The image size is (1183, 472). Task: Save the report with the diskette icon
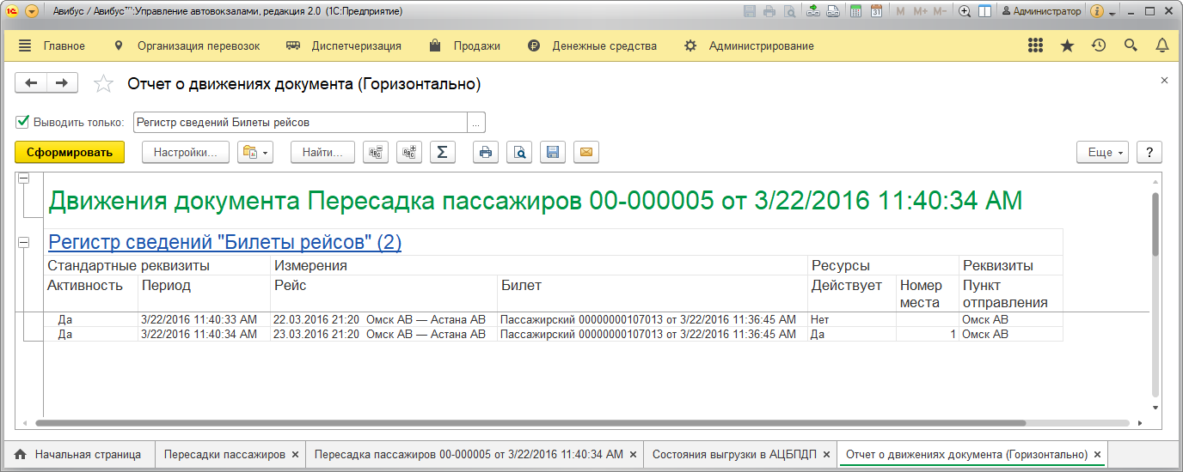[553, 153]
